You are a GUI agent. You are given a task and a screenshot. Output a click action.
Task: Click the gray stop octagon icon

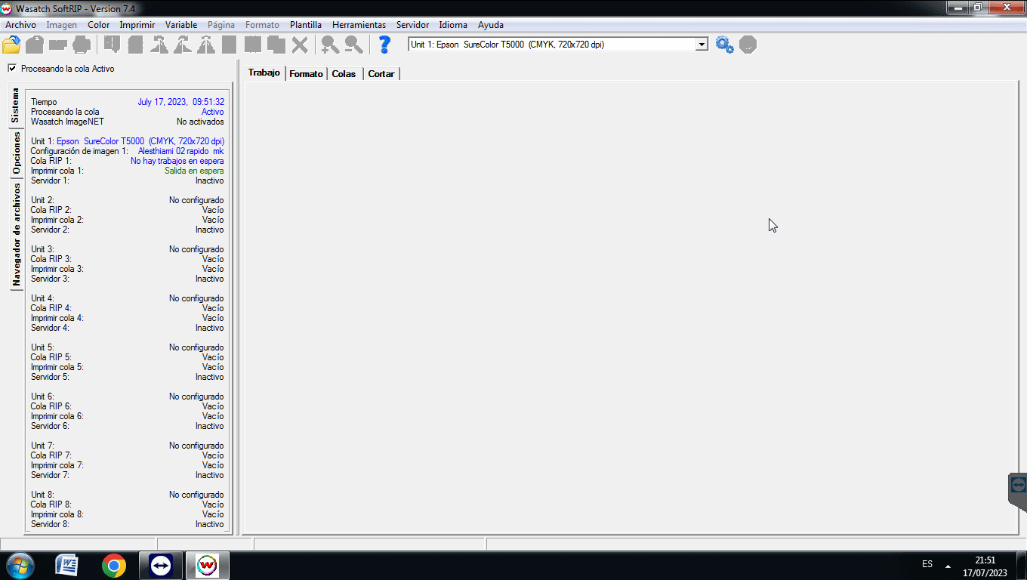click(x=748, y=45)
